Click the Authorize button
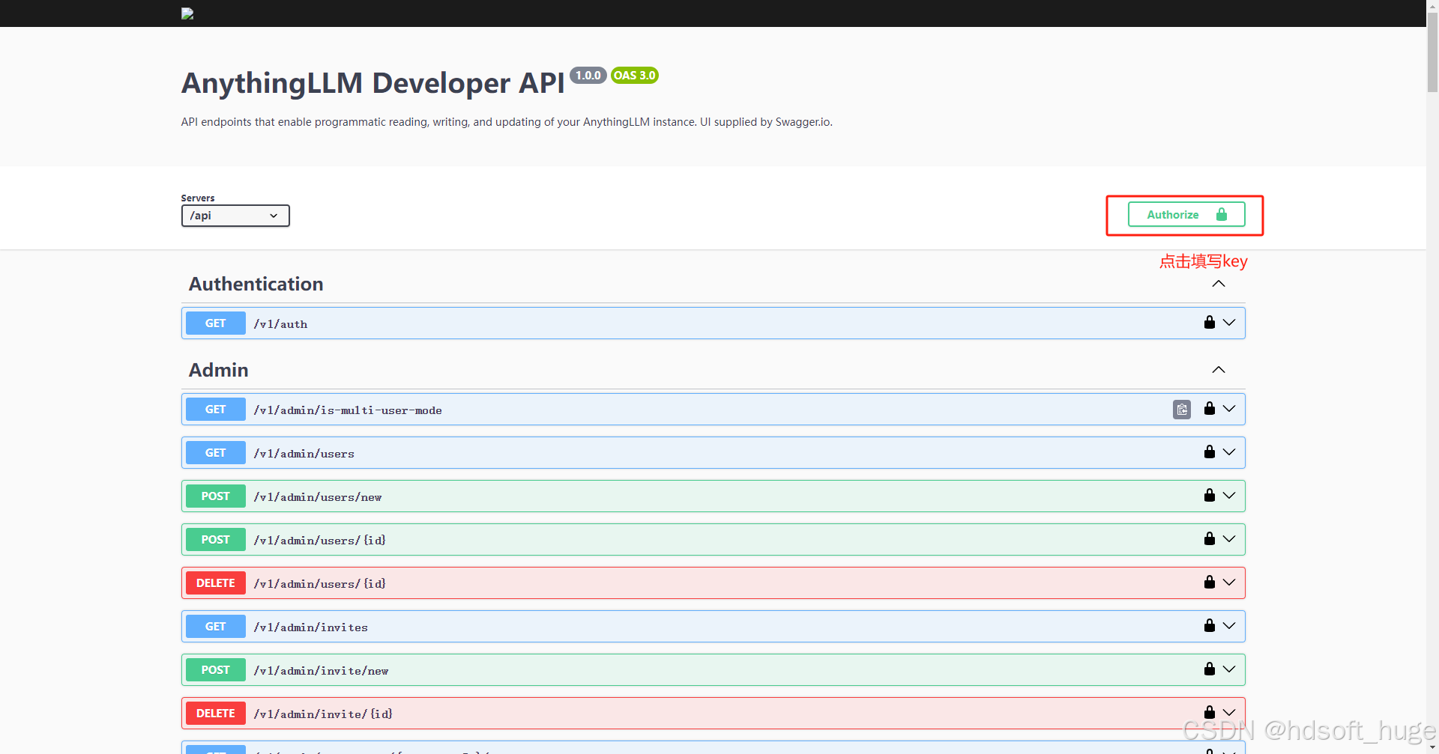 (1186, 215)
